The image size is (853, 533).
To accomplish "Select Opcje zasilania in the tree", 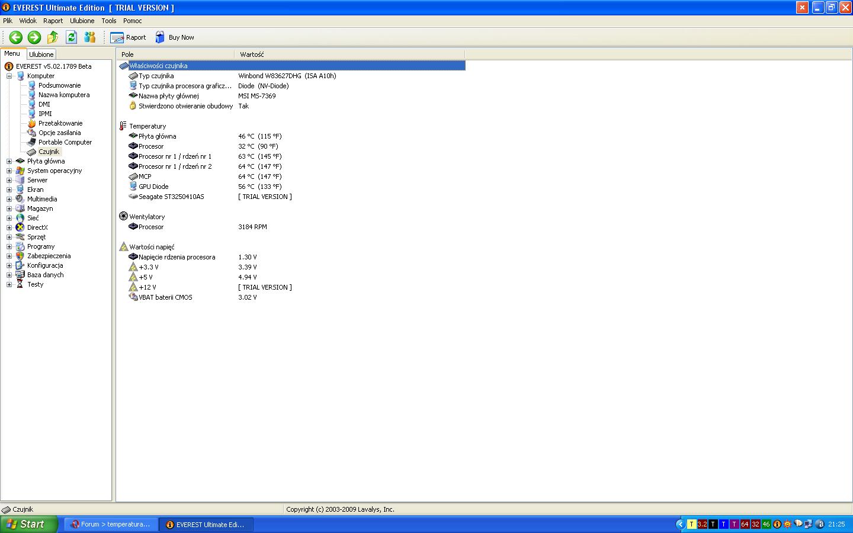I will pos(59,133).
